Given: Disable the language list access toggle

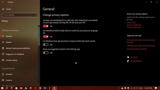Looking at the screenshot, I should 46,36.
